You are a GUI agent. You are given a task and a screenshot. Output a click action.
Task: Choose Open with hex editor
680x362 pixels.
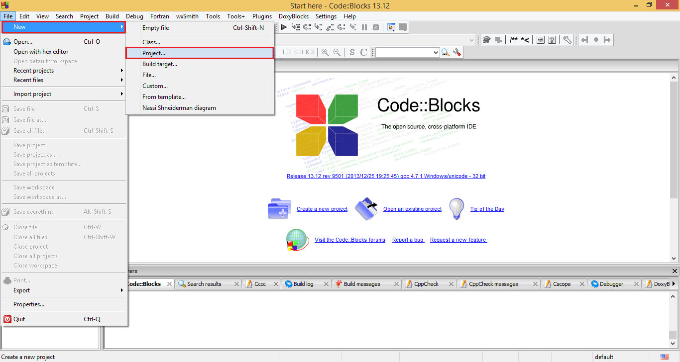coord(64,52)
